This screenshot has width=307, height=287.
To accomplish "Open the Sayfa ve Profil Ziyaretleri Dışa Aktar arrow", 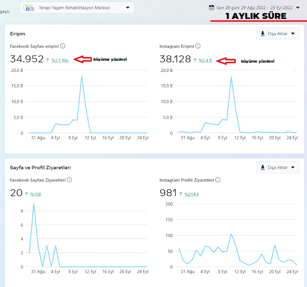I will click(x=293, y=168).
